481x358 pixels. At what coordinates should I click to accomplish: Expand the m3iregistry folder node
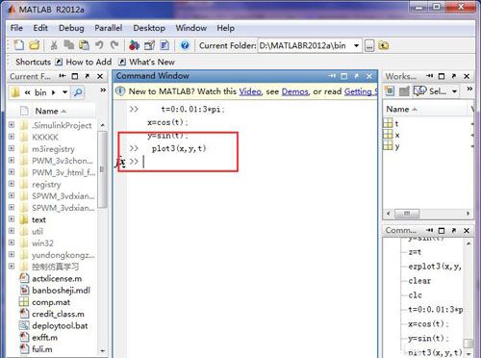pos(12,148)
